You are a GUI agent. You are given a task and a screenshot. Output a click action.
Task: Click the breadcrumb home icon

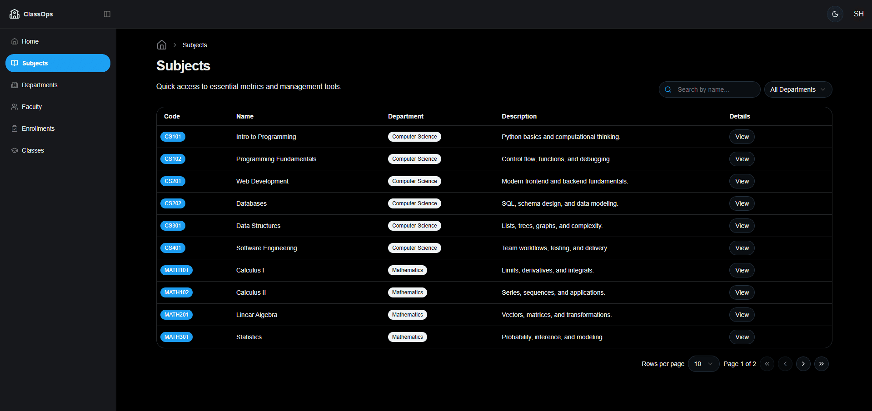162,45
